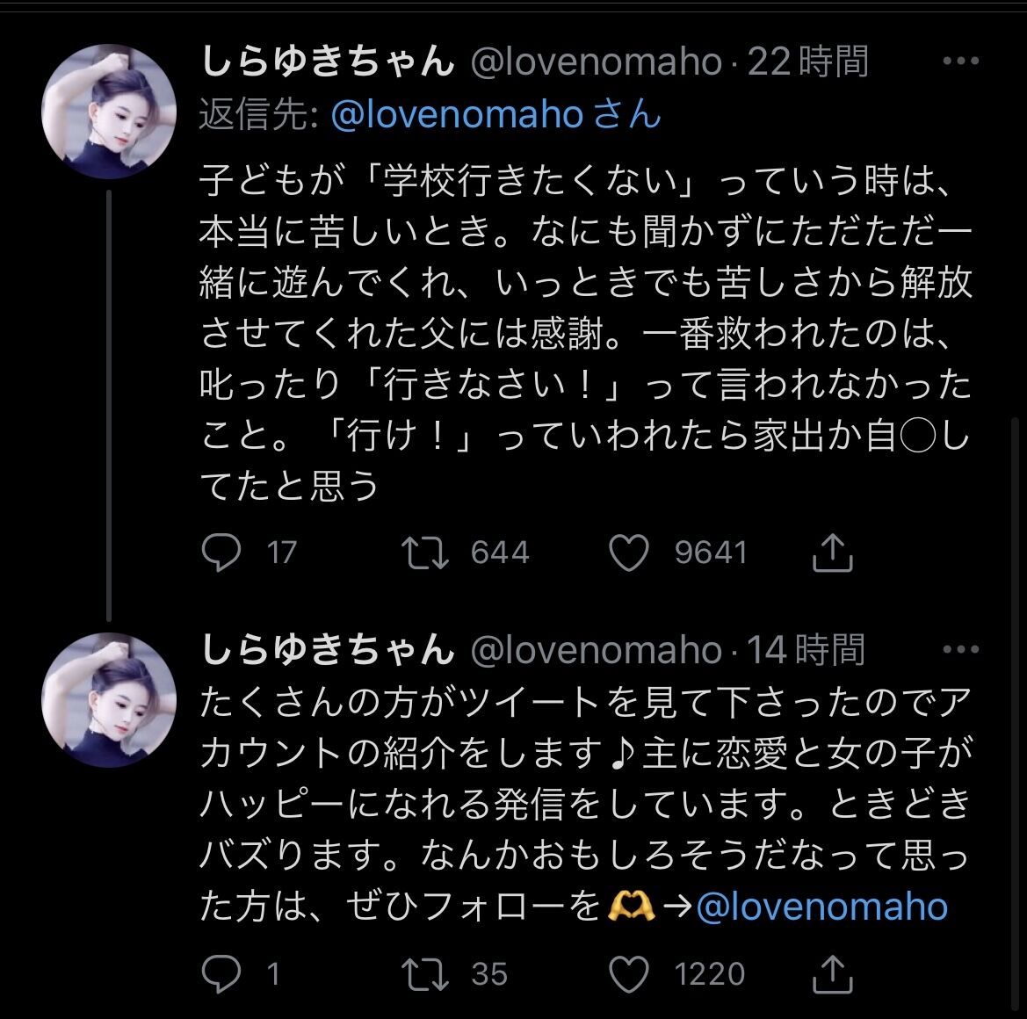
Task: Open the first tweet's profile avatar
Action: tap(109, 112)
